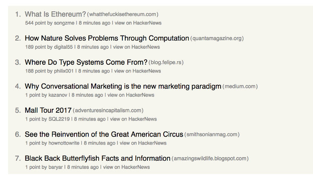Open "Where Do Type Systems Come From?" article
313x181 pixels.
[x=86, y=62]
